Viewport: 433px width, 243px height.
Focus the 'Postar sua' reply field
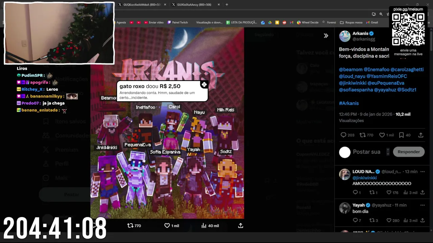[367, 152]
